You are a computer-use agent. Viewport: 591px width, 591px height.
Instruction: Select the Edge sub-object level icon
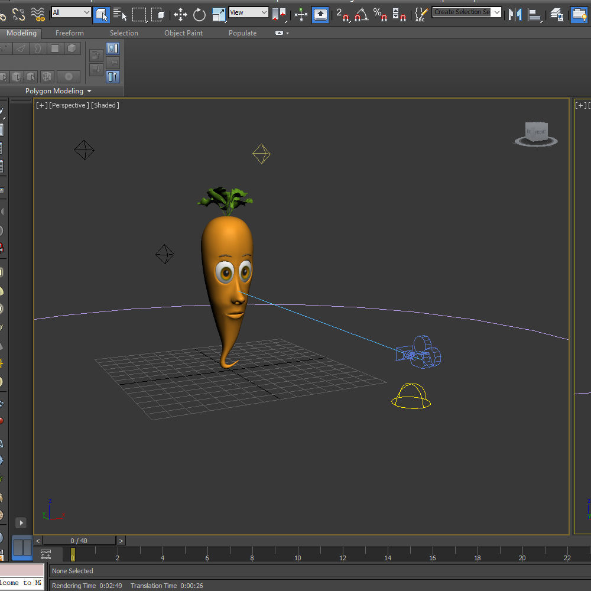[x=21, y=48]
